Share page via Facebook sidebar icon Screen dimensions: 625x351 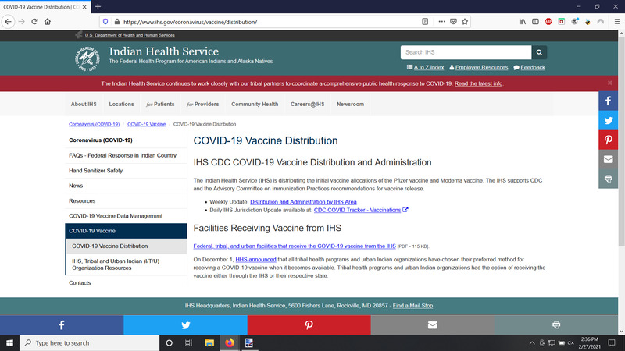tap(609, 101)
